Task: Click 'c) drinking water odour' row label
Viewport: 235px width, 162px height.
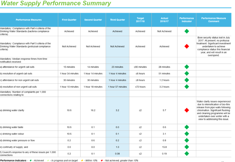Action: [x=12, y=134]
